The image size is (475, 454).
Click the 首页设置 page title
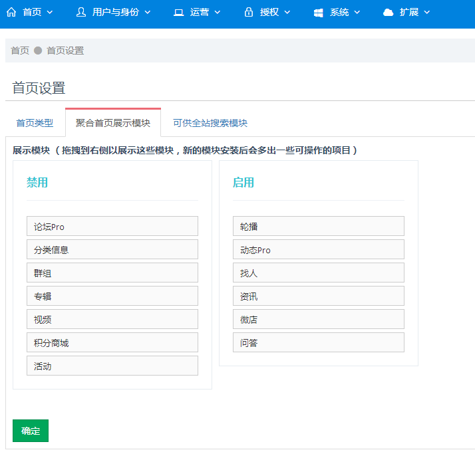(x=39, y=88)
